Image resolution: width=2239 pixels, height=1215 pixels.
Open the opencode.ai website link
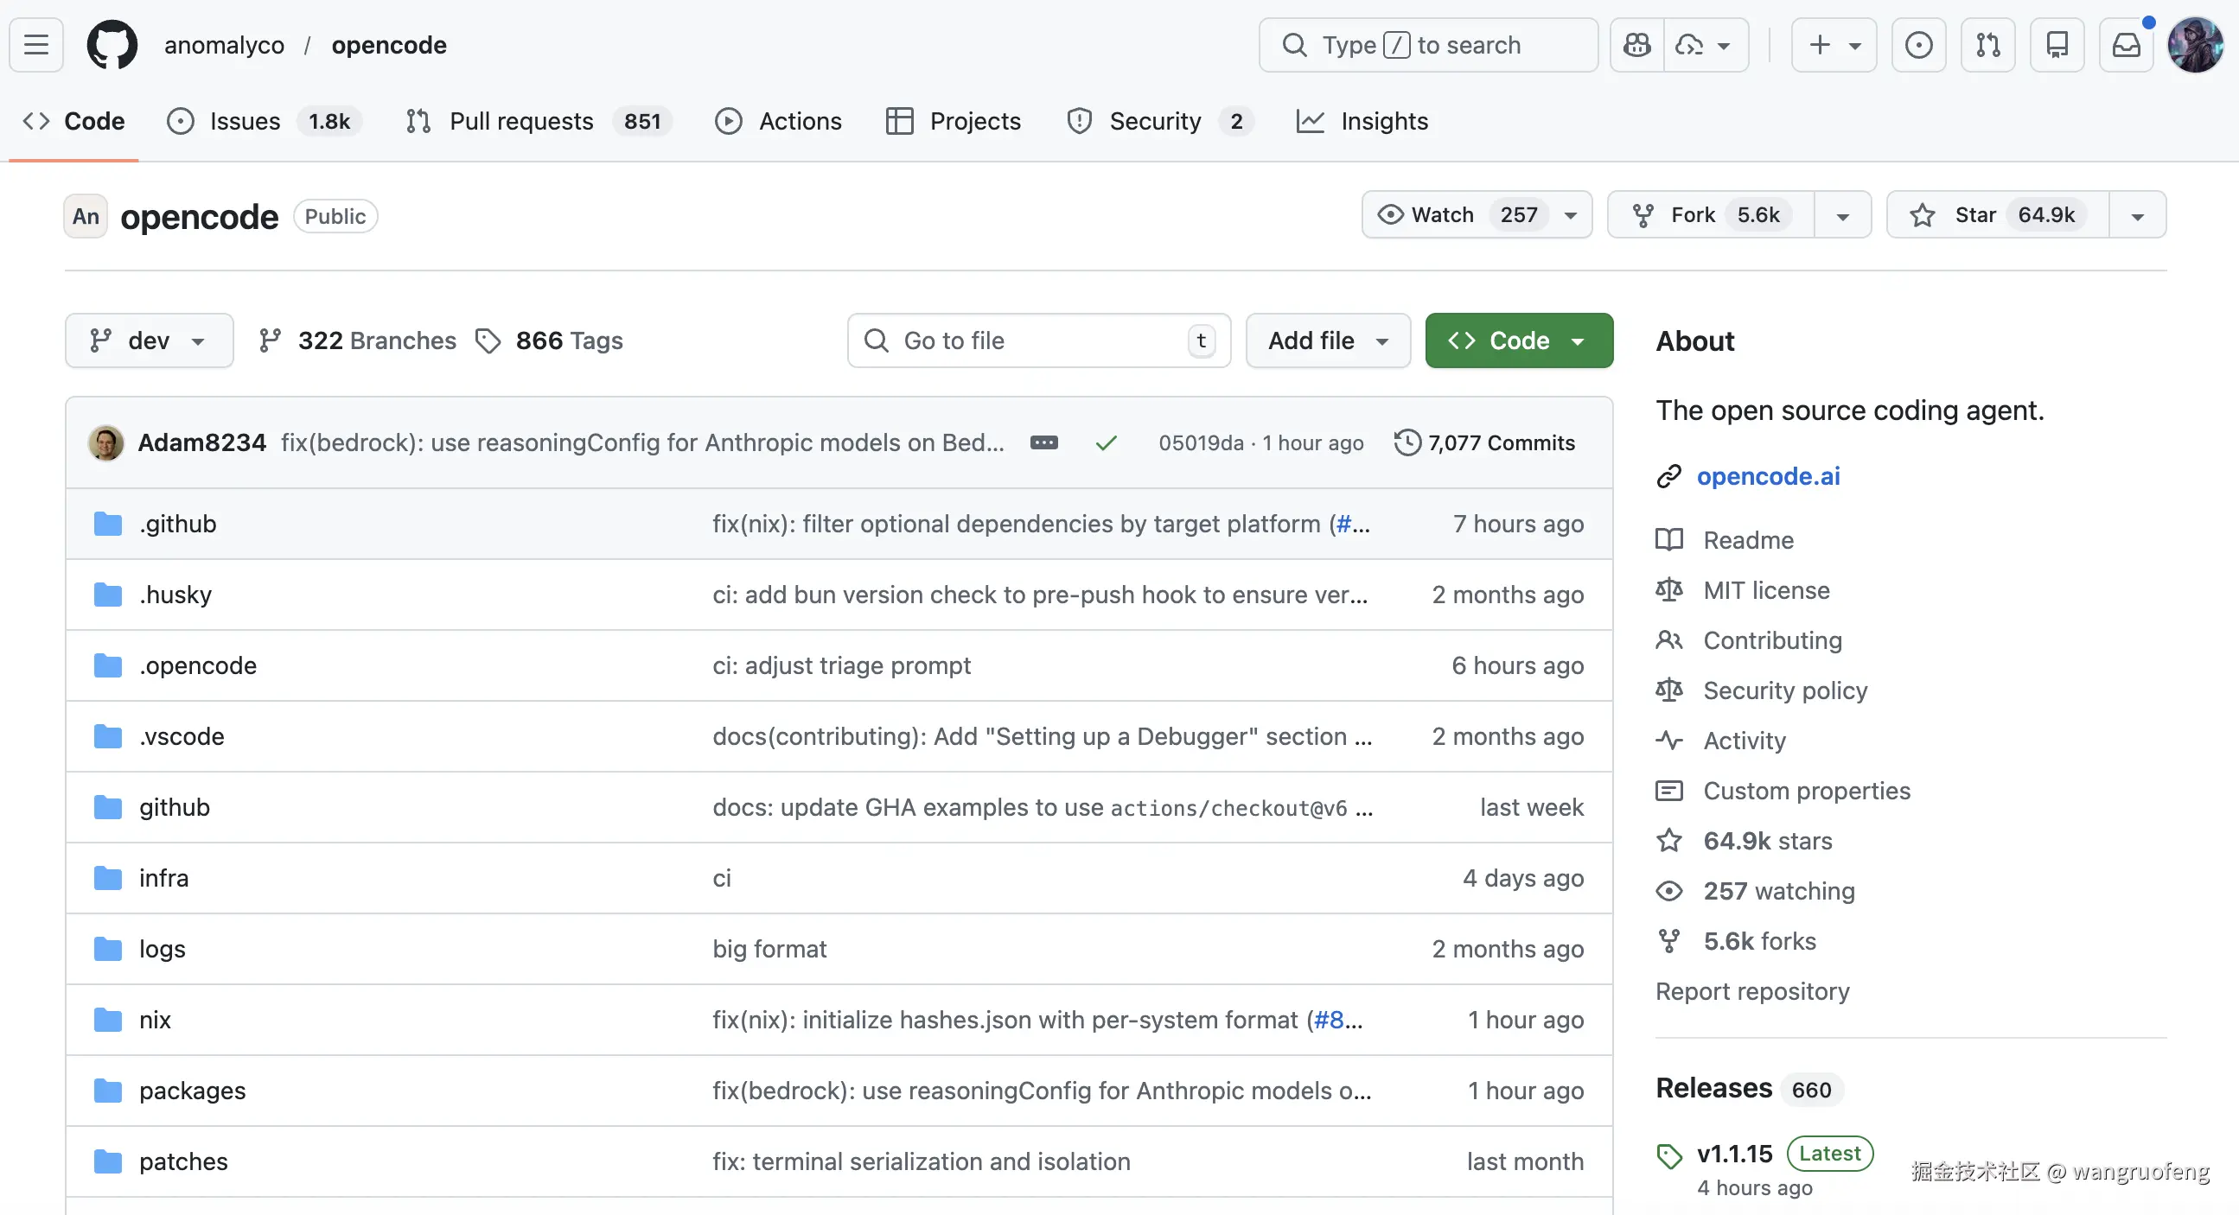pos(1768,476)
